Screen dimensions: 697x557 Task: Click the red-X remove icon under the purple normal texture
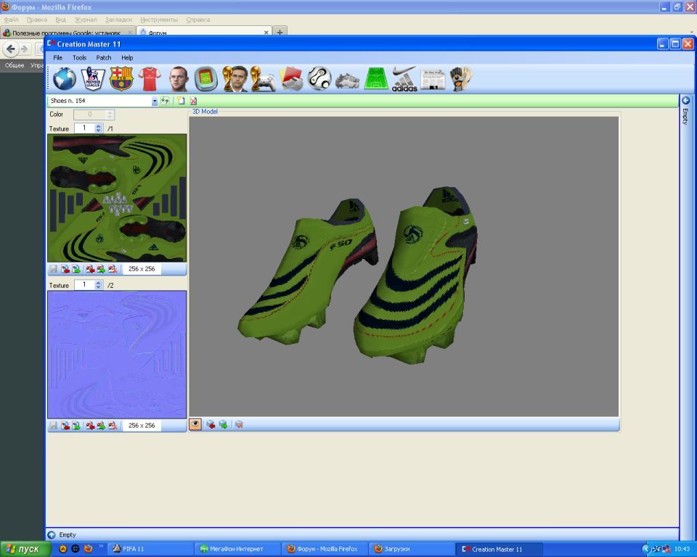coord(113,426)
